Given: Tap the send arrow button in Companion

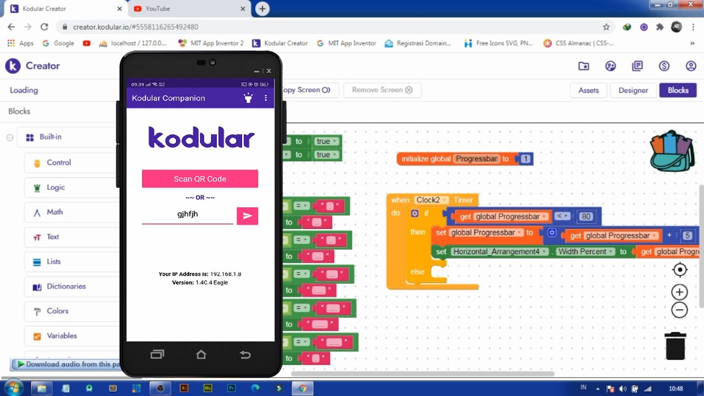Looking at the screenshot, I should point(248,216).
